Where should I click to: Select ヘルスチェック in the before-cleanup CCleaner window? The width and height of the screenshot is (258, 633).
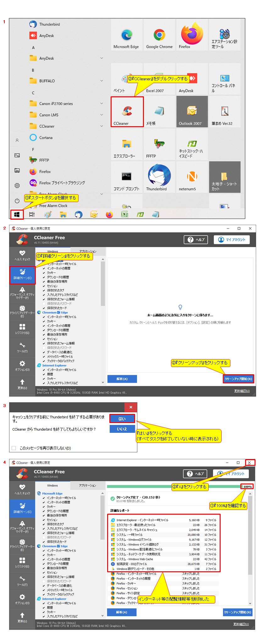pos(22,256)
